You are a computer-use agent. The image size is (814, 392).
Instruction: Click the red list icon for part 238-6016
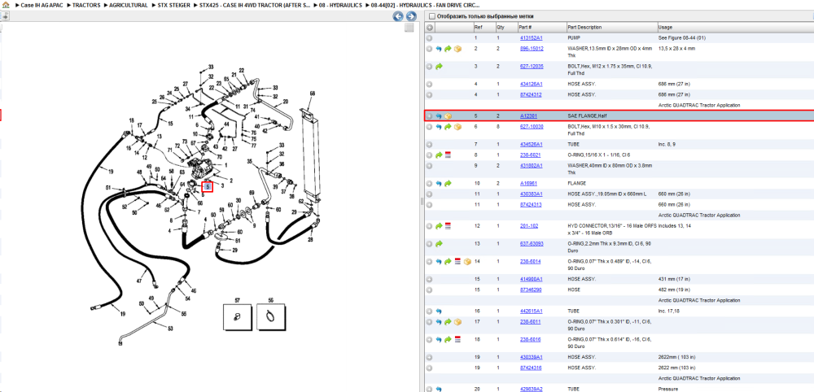(457, 340)
